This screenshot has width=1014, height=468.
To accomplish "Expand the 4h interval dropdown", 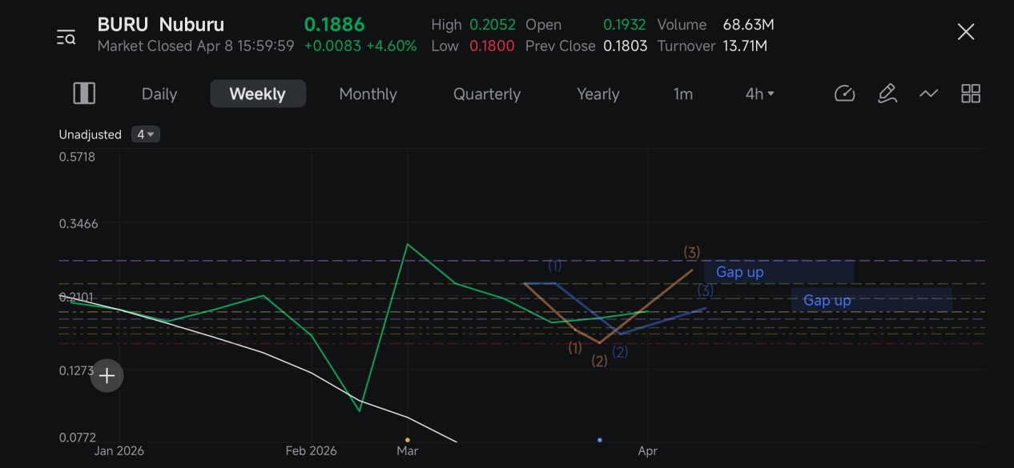I will [759, 94].
